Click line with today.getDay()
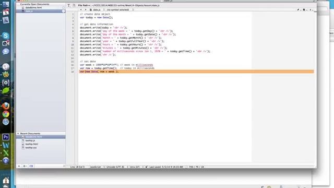The height and width of the screenshot is (188, 334). [126, 31]
